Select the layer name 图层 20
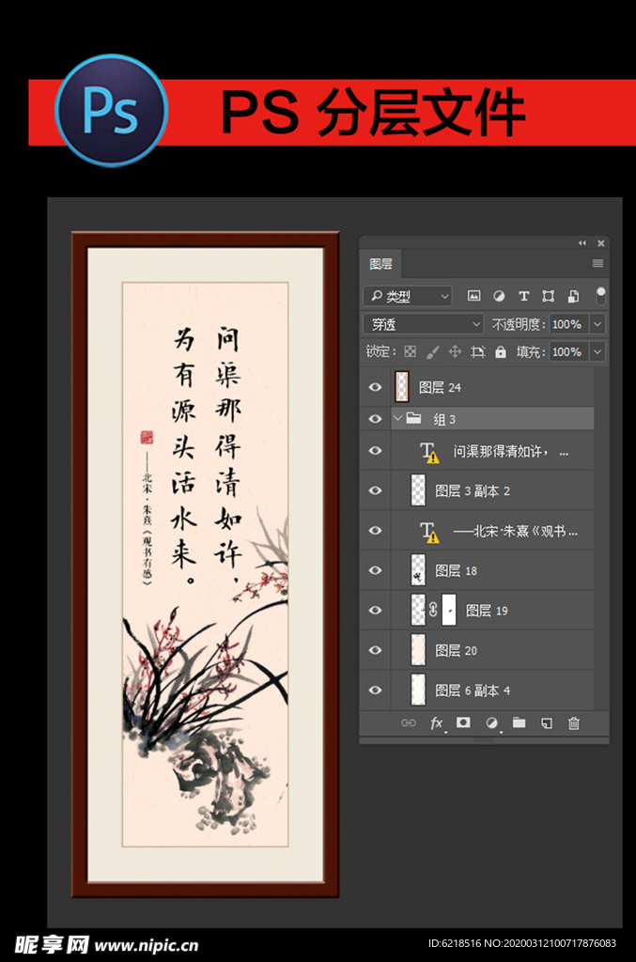 pyautogui.click(x=456, y=650)
